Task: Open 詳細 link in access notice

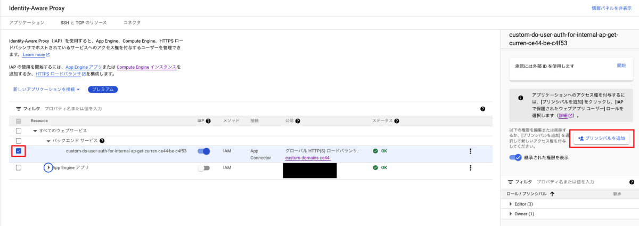Action: [566, 115]
